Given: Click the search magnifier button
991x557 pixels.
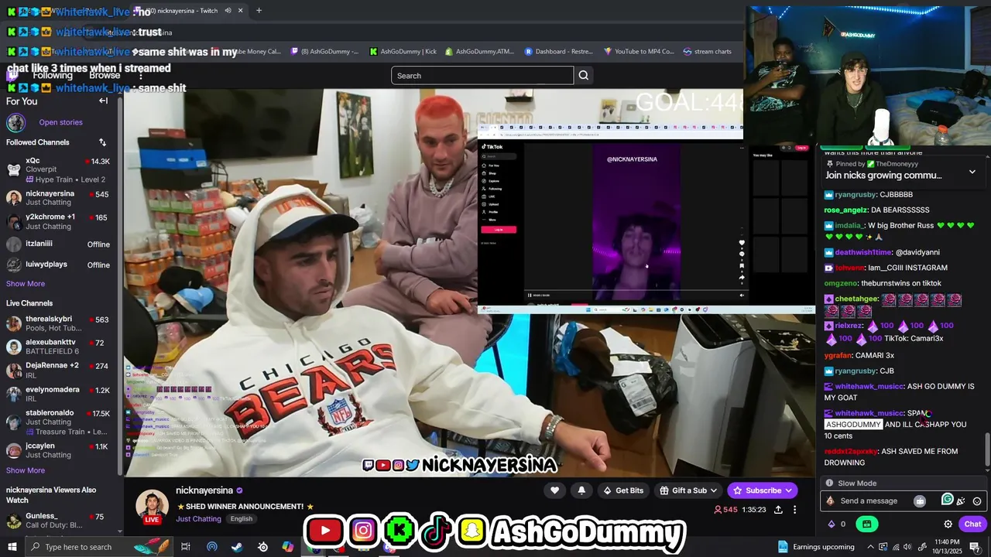Looking at the screenshot, I should (584, 75).
